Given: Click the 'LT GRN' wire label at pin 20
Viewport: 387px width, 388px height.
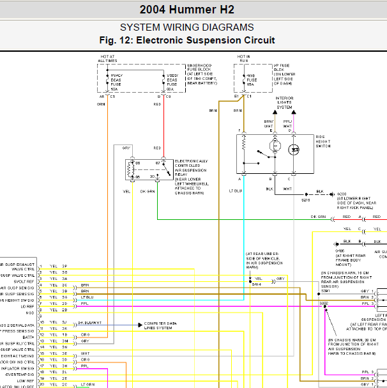Looking at the screenshot, I should point(87,385).
